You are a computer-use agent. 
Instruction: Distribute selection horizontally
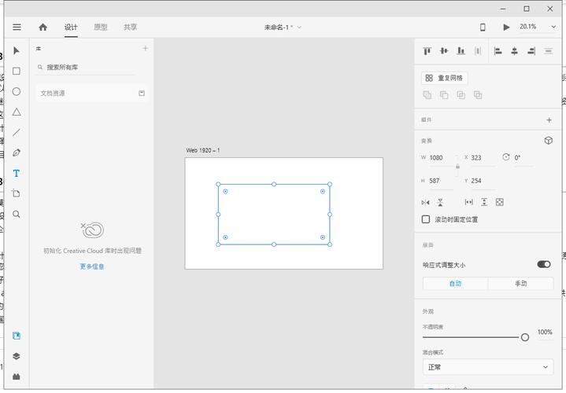tap(478, 51)
